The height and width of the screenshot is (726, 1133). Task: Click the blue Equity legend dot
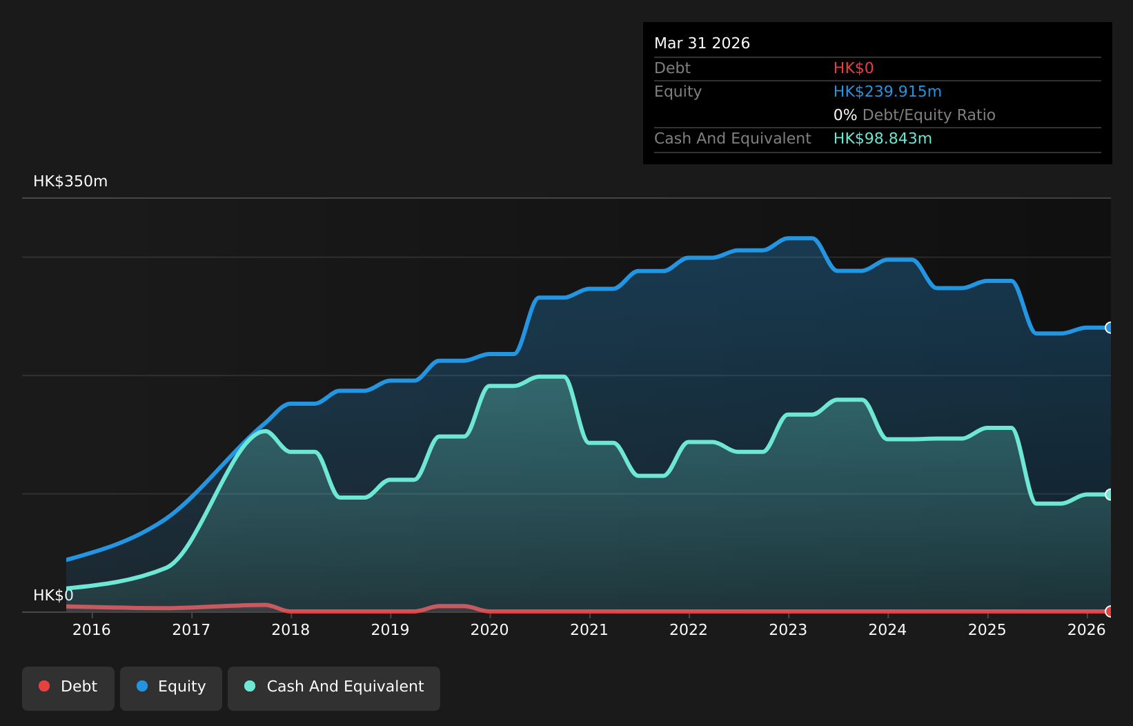click(142, 686)
